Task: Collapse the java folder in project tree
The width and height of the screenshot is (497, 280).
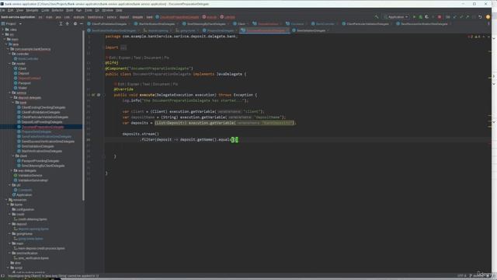Action: (x=6, y=44)
